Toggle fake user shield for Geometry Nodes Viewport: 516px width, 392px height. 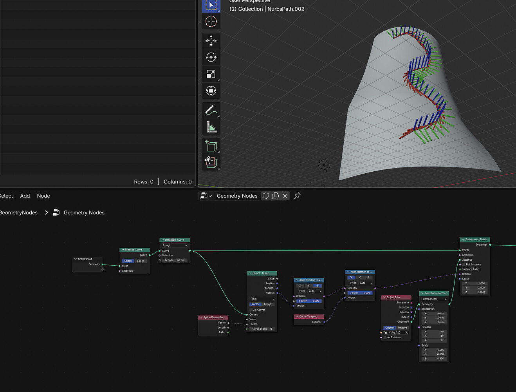click(x=266, y=196)
